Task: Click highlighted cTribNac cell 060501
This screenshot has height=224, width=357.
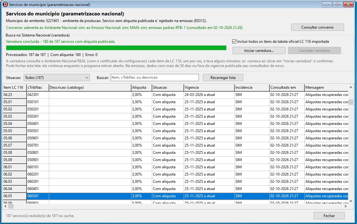Action: pos(37,196)
